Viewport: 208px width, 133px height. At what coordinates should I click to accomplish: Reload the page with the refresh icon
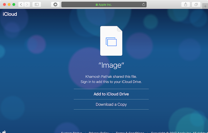143,5
